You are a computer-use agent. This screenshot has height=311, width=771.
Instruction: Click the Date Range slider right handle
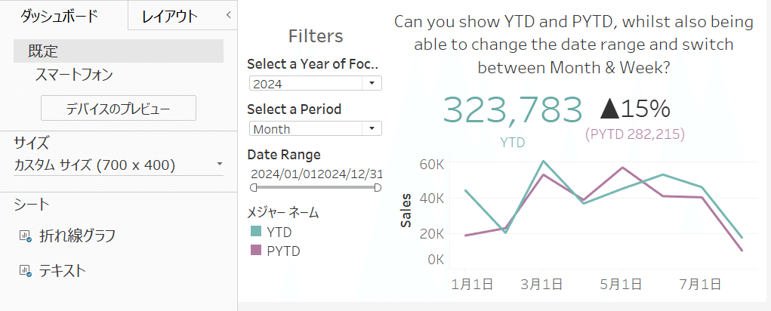click(378, 187)
